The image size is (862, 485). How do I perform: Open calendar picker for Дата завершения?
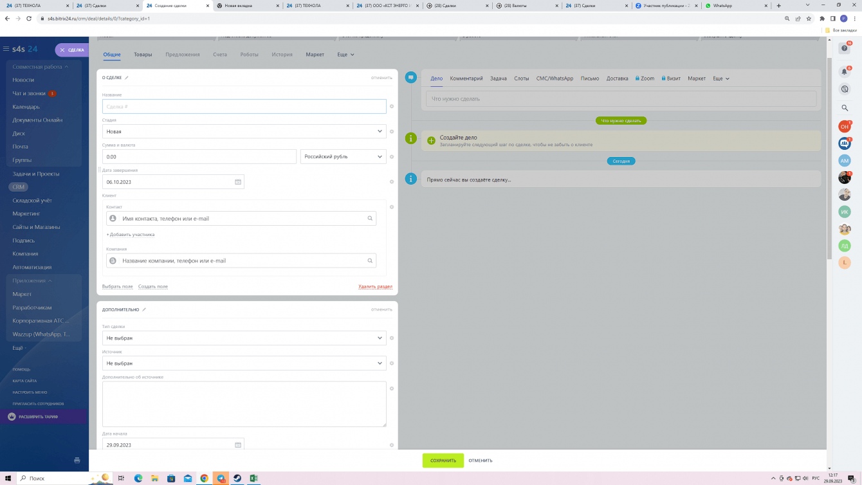click(238, 182)
